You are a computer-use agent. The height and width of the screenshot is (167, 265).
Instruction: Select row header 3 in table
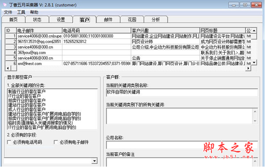[11, 47]
